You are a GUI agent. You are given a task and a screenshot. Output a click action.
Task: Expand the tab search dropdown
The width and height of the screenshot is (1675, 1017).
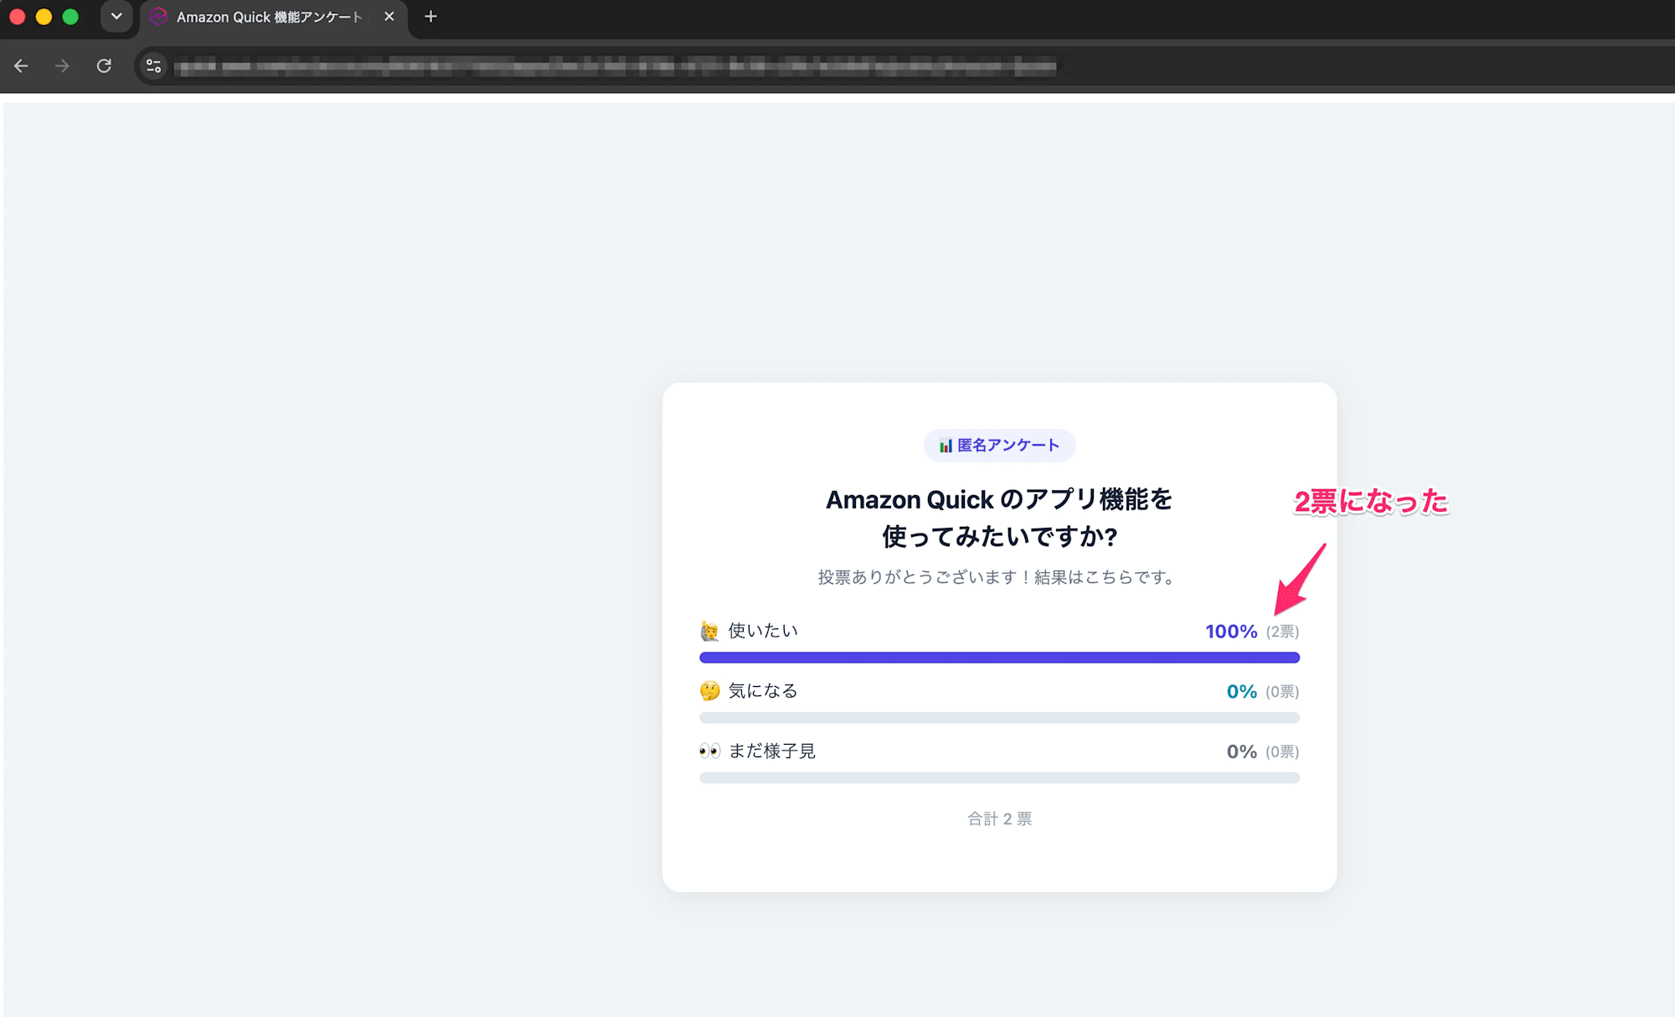click(116, 17)
